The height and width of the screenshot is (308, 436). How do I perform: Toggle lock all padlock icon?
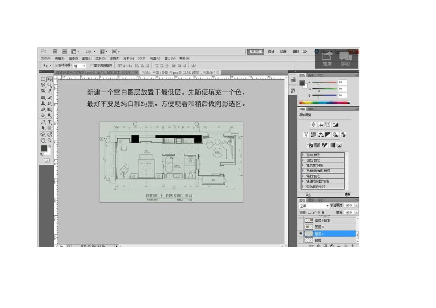[323, 213]
